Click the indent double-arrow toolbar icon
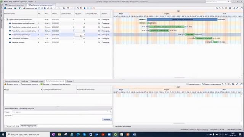244x137 pixels. [45, 8]
